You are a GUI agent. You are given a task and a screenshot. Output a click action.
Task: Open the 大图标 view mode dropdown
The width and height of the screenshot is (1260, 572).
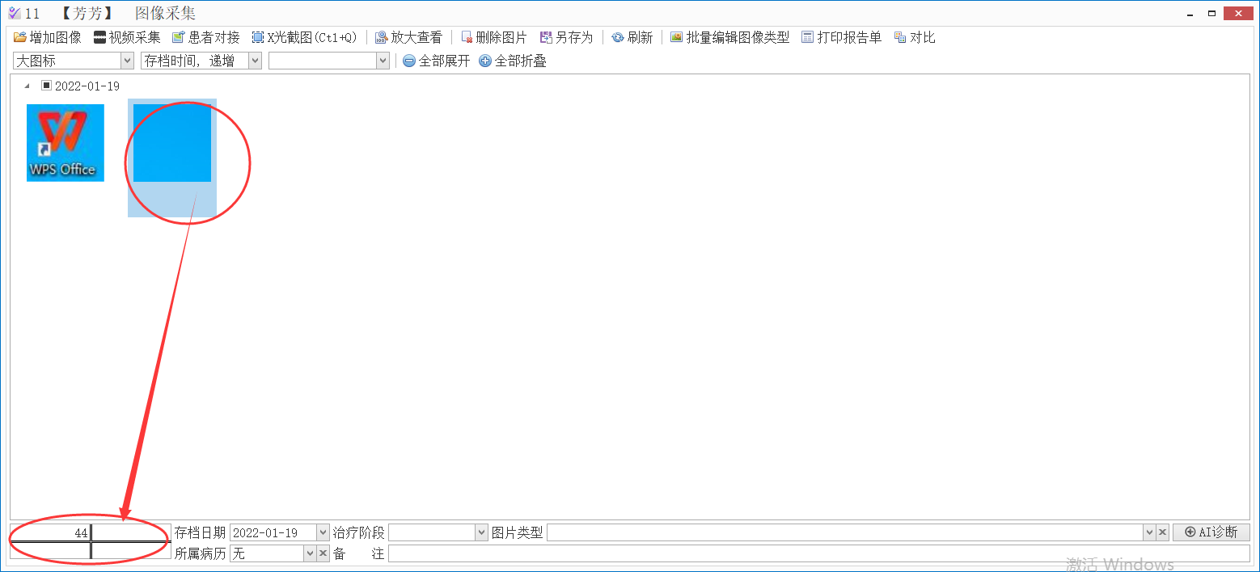point(127,61)
